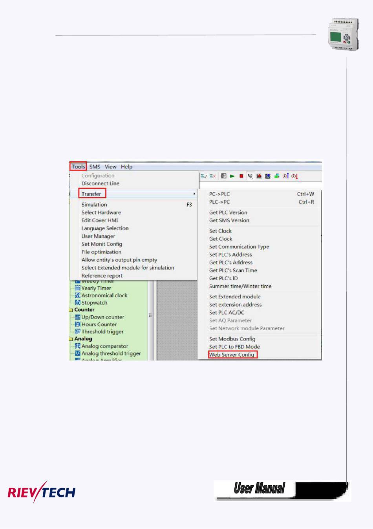Choose Get Clock submenu entry
Viewport: 373px width, 529px height.
(221, 239)
